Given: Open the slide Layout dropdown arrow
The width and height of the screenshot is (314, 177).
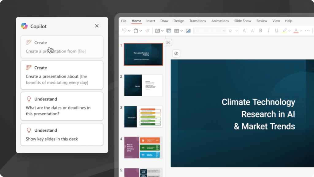Looking at the screenshot, I should 182,31.
